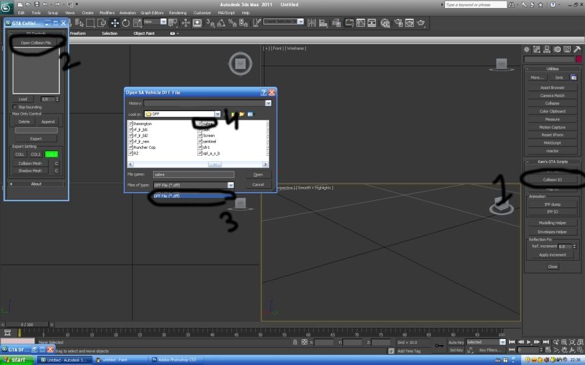Screen dimensions: 585x365
Task: Click the Align tool icon
Action: [323, 23]
